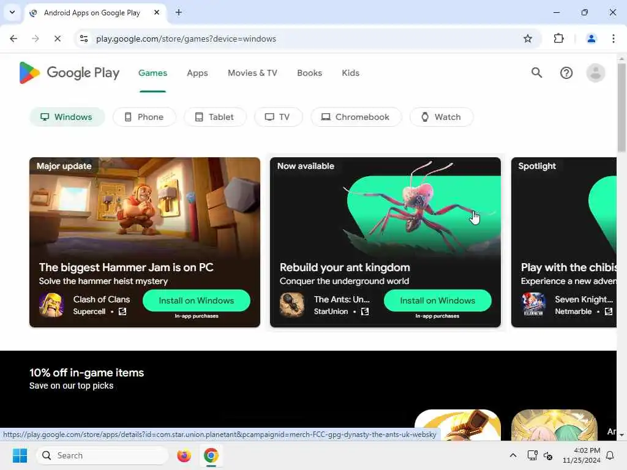Viewport: 627px width, 470px height.
Task: Open a new browser tab
Action: pos(179,13)
